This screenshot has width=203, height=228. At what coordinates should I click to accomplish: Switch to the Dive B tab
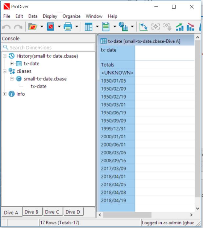(x=31, y=212)
